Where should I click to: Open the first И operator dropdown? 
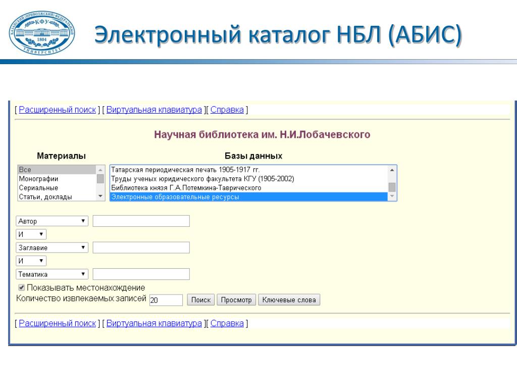[31, 234]
